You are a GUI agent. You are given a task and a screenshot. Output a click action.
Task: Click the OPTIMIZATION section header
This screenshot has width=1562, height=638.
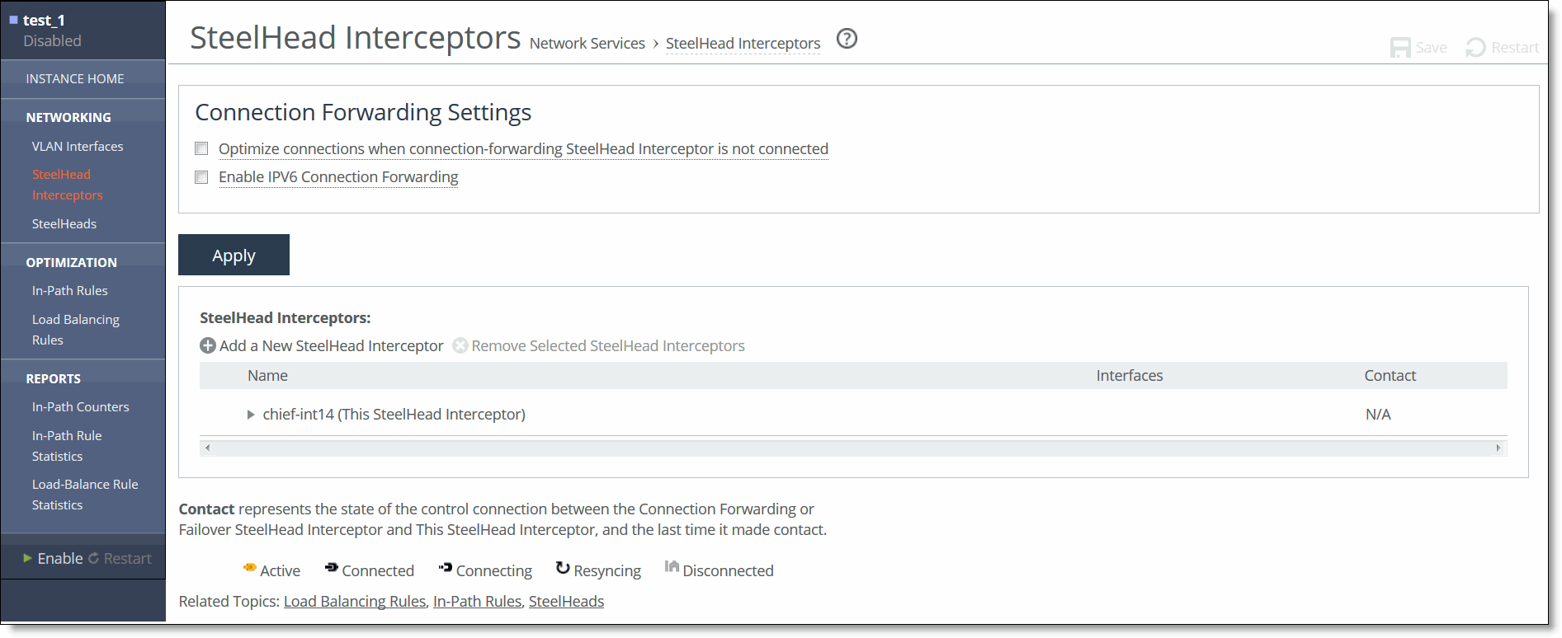coord(72,263)
